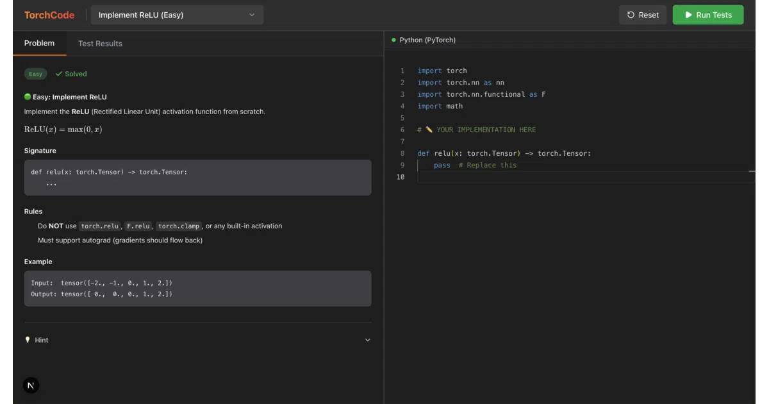Click the torch.relu inline code tag
Viewport: 769px width, 404px height.
point(100,226)
